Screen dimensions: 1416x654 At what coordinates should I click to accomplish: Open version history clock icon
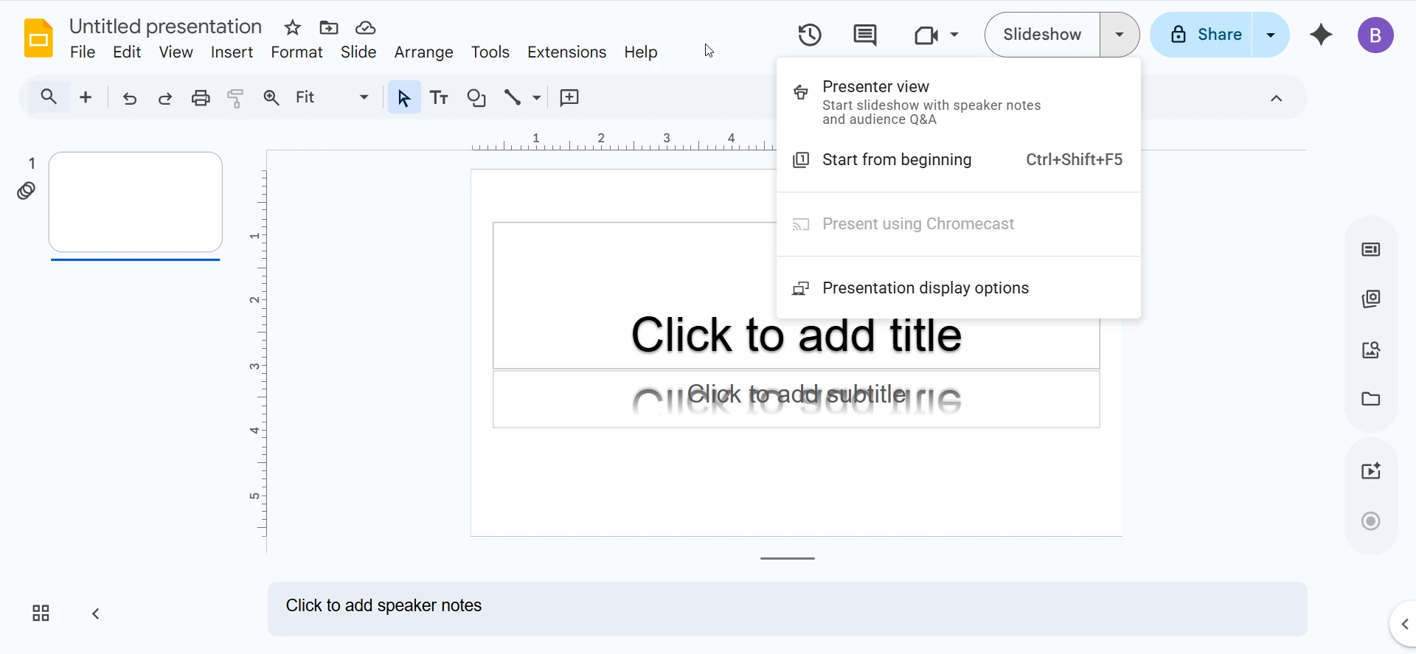pyautogui.click(x=809, y=35)
